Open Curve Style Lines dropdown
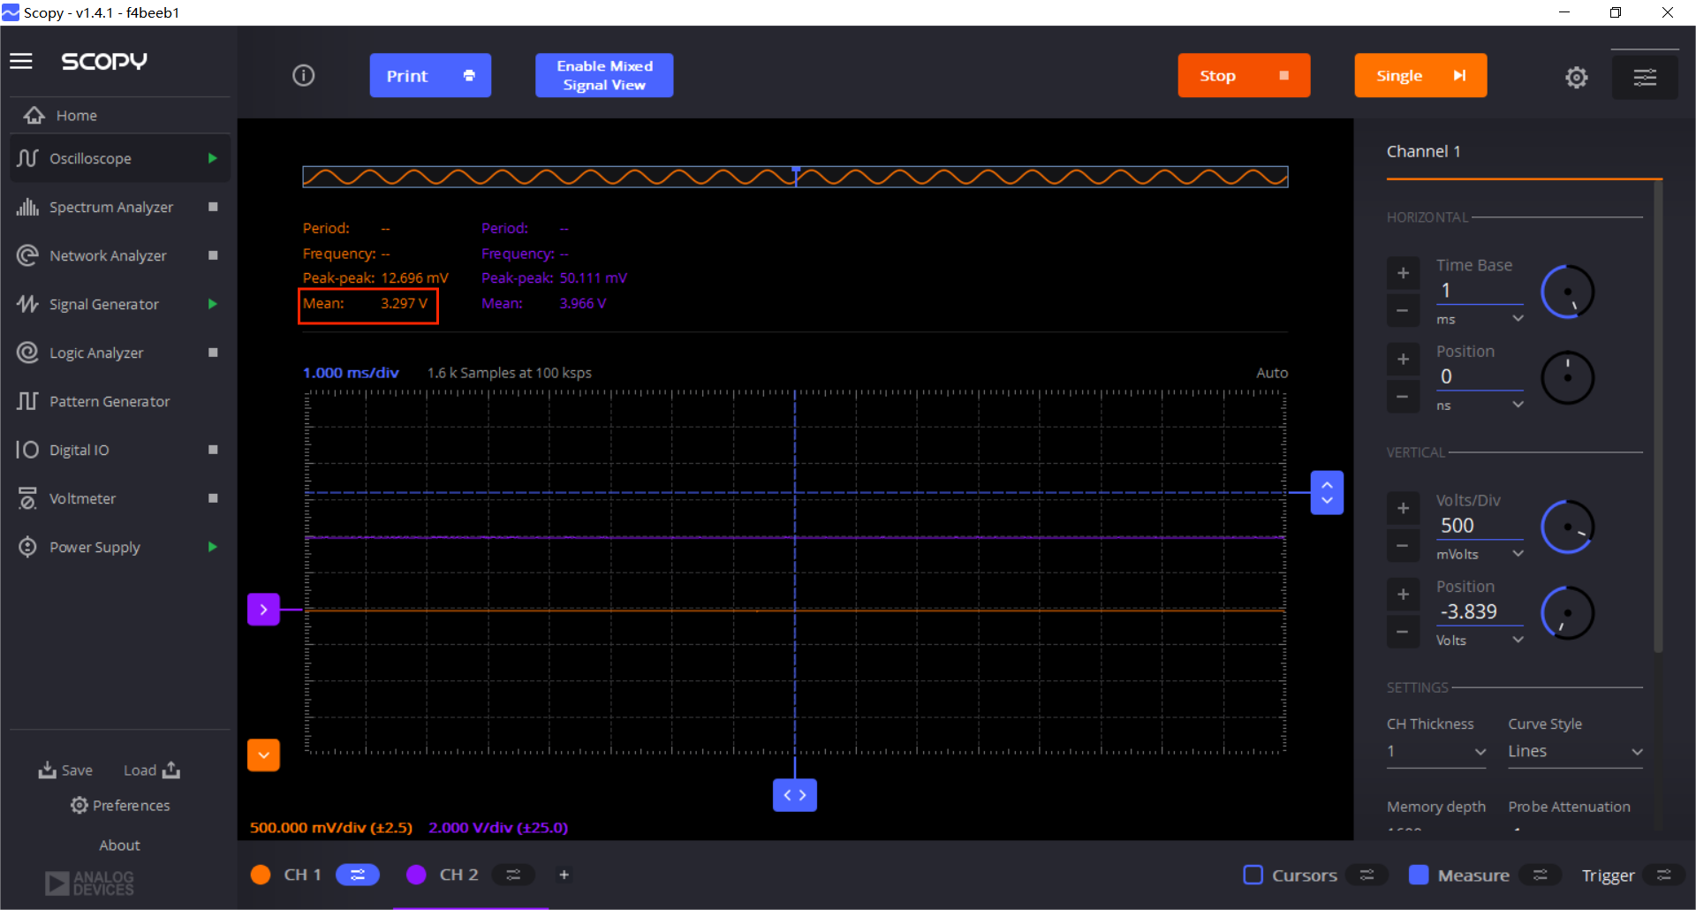1696x910 pixels. pyautogui.click(x=1575, y=752)
